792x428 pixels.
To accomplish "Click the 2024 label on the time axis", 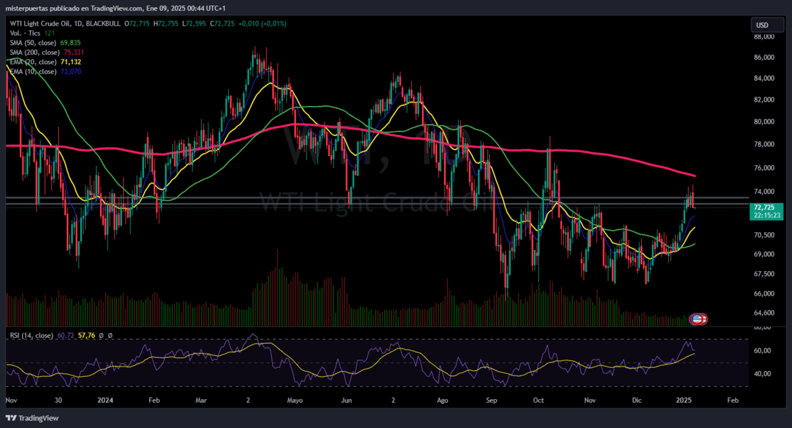I will click(x=105, y=400).
